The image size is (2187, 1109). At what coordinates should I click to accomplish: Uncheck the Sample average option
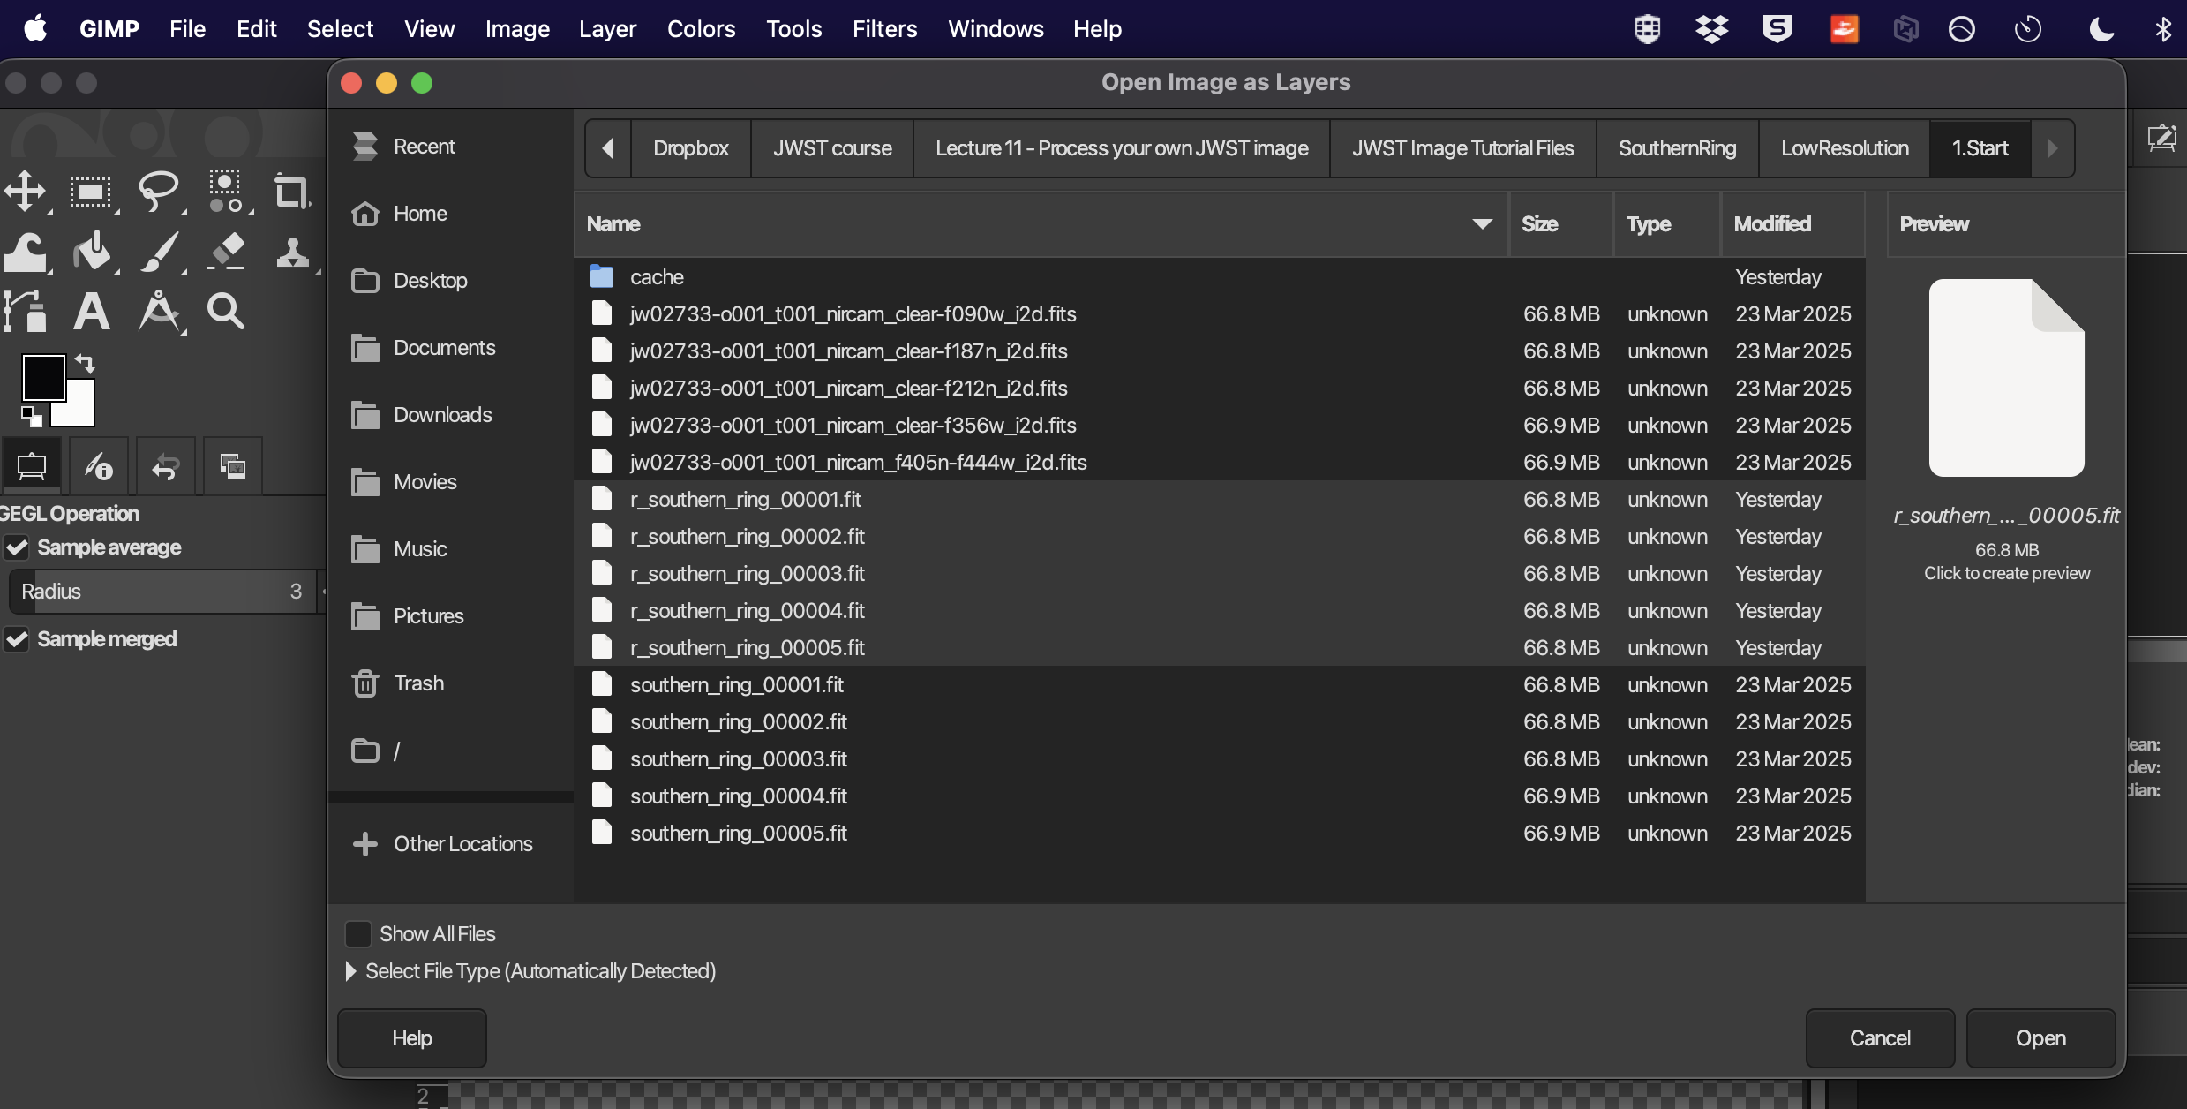[17, 548]
